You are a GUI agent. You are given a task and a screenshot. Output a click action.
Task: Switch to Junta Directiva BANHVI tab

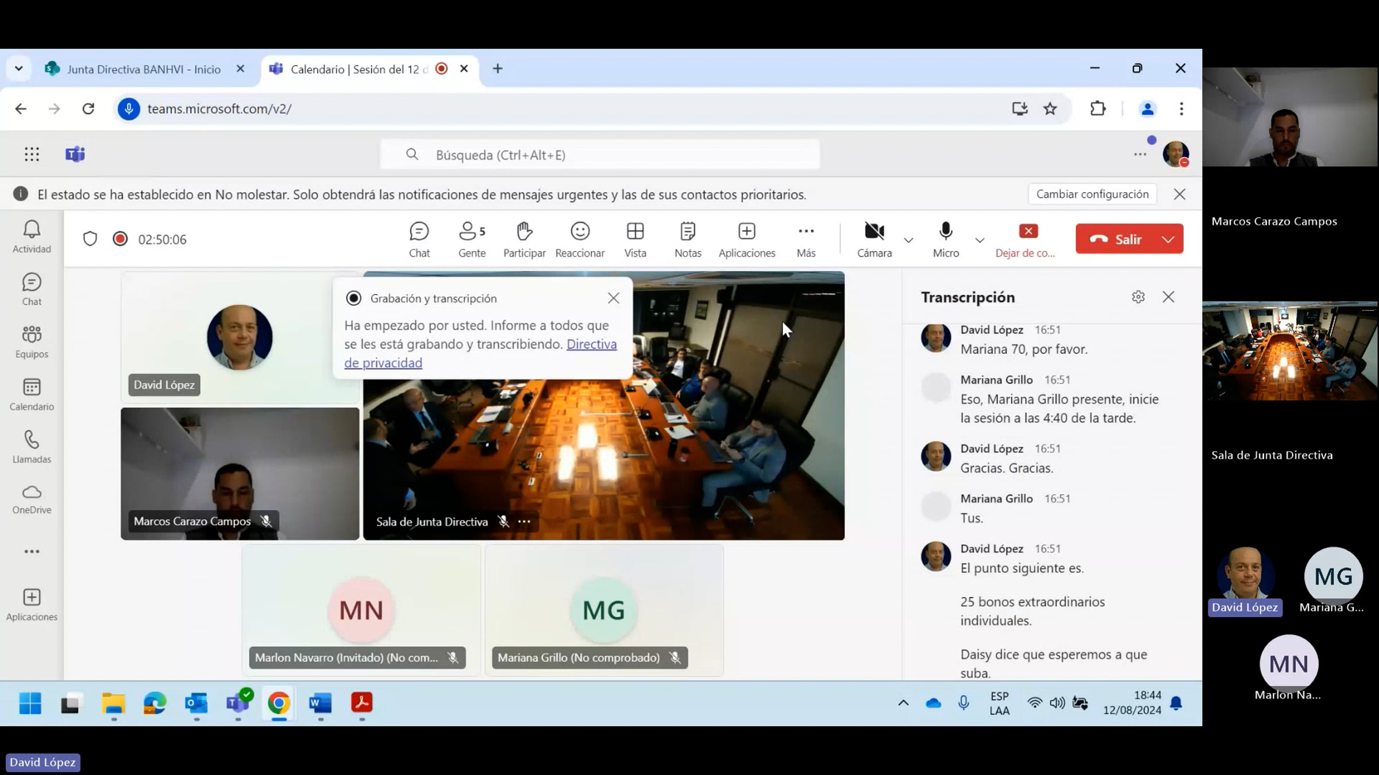(144, 69)
